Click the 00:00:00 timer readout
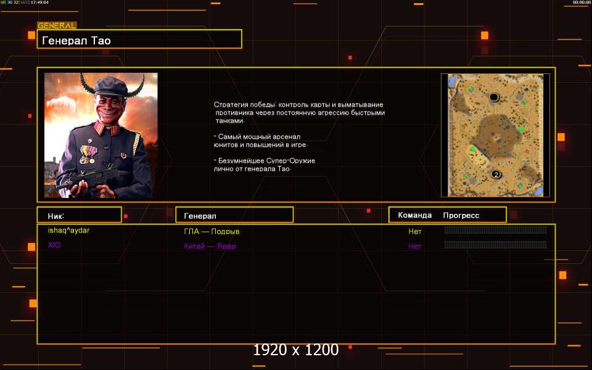The width and height of the screenshot is (592, 370). click(x=582, y=2)
